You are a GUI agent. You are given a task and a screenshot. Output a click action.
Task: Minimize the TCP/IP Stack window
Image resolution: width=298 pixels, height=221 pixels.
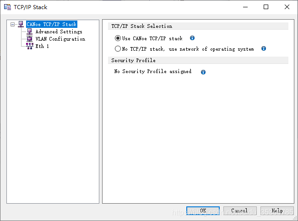point(245,7)
